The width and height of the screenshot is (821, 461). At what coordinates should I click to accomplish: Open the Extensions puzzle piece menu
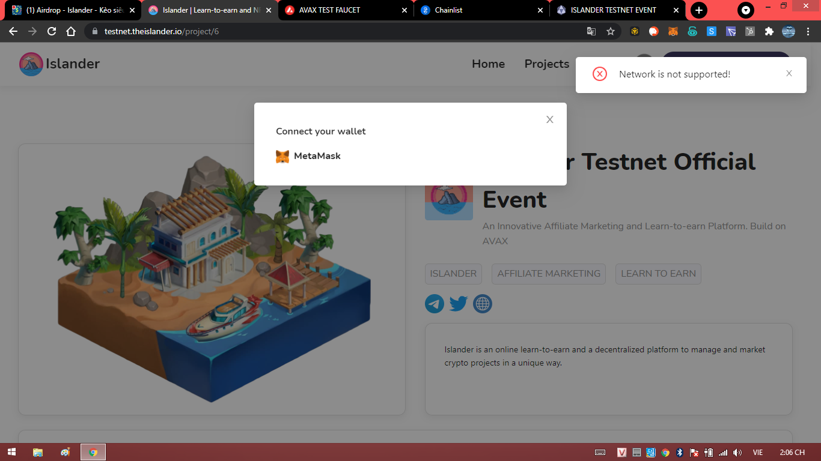(x=769, y=31)
